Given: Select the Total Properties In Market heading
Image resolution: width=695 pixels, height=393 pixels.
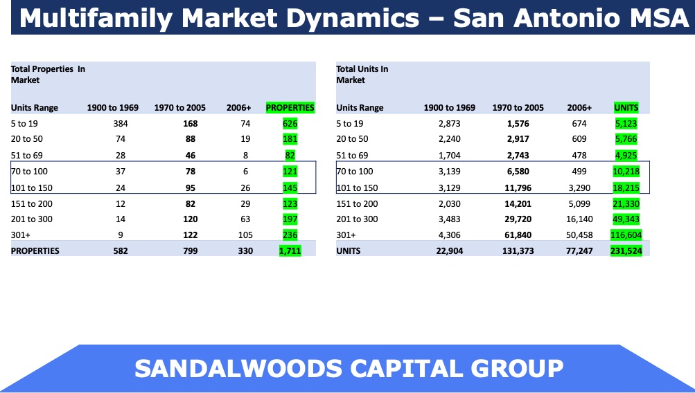Looking at the screenshot, I should click(48, 75).
